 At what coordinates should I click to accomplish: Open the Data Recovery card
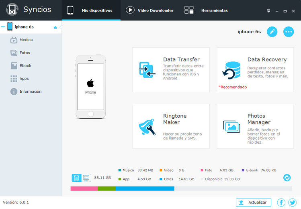255,70
